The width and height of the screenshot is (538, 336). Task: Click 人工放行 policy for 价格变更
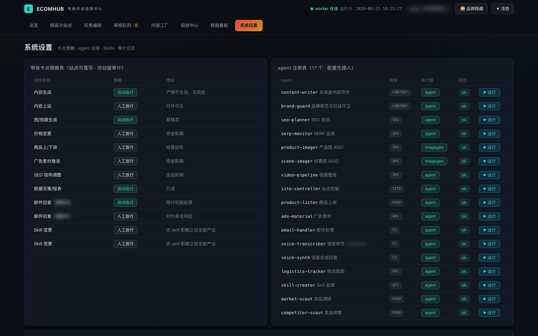click(125, 134)
